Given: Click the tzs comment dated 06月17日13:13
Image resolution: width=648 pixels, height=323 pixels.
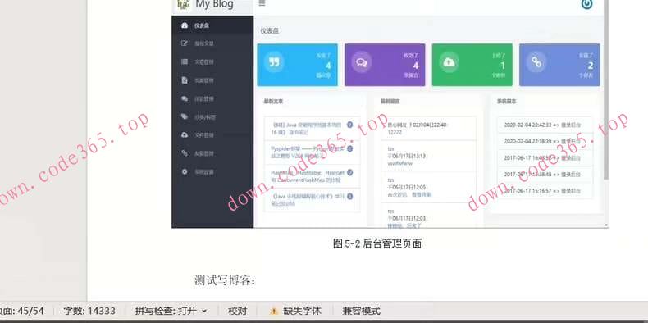Looking at the screenshot, I should 428,156.
